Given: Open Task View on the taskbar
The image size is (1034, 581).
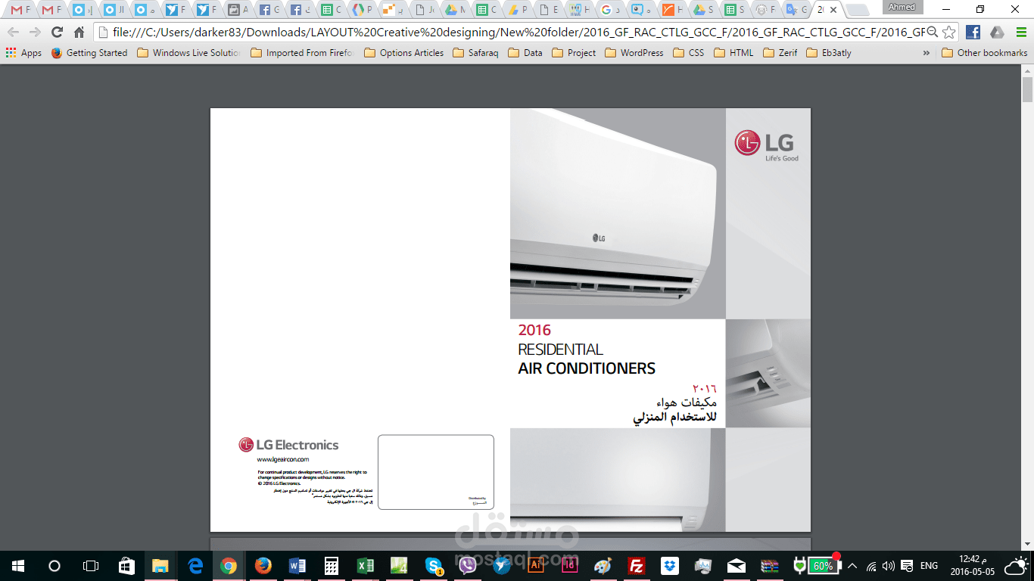Looking at the screenshot, I should [x=91, y=566].
